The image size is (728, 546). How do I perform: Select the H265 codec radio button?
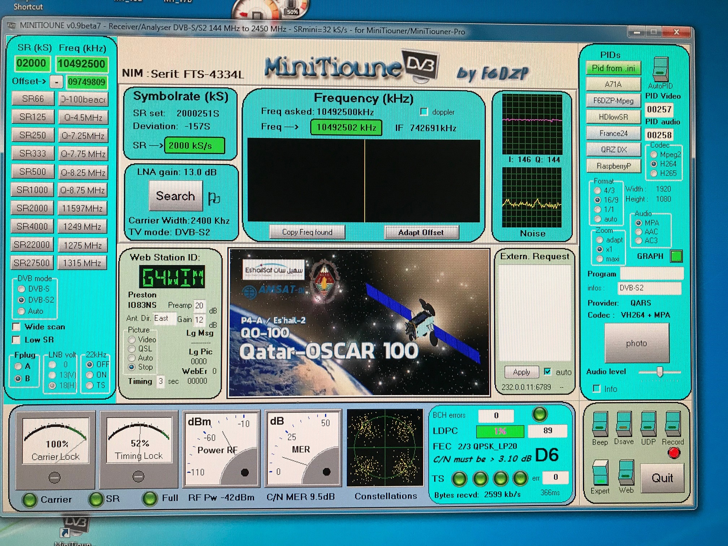654,173
